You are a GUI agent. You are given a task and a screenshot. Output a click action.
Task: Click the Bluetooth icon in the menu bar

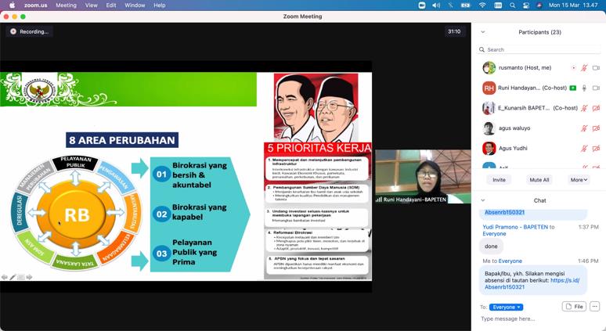click(x=451, y=5)
